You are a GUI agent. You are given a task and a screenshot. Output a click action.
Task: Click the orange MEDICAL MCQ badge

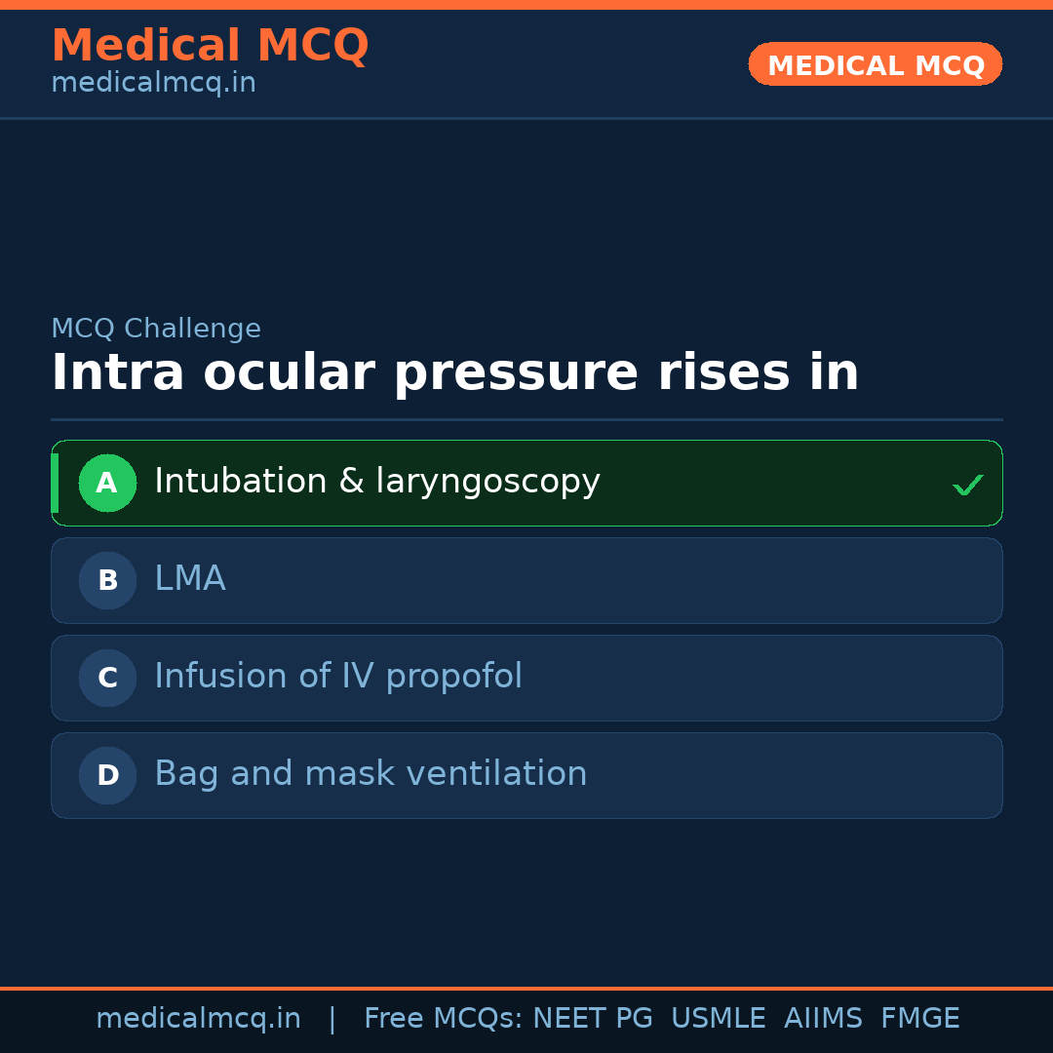(x=876, y=64)
